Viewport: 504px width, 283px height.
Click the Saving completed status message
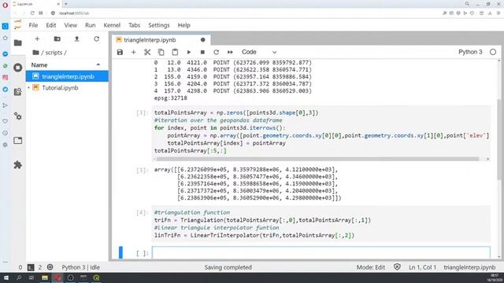pos(228,267)
